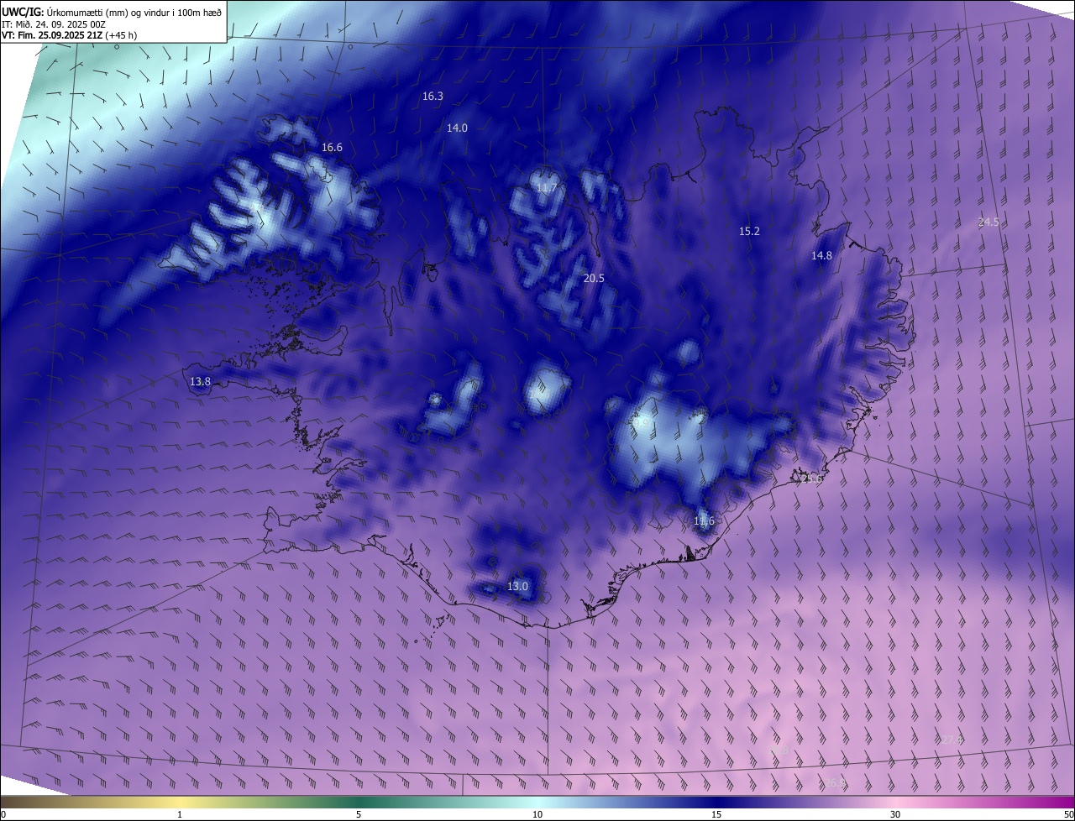Click the color scale tick label 15
1075x821 pixels.
tap(716, 814)
